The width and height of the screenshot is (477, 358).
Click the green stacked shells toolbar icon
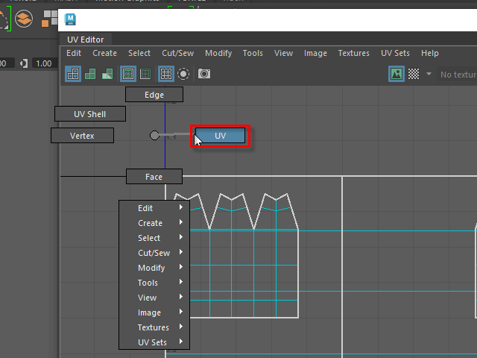(90, 74)
